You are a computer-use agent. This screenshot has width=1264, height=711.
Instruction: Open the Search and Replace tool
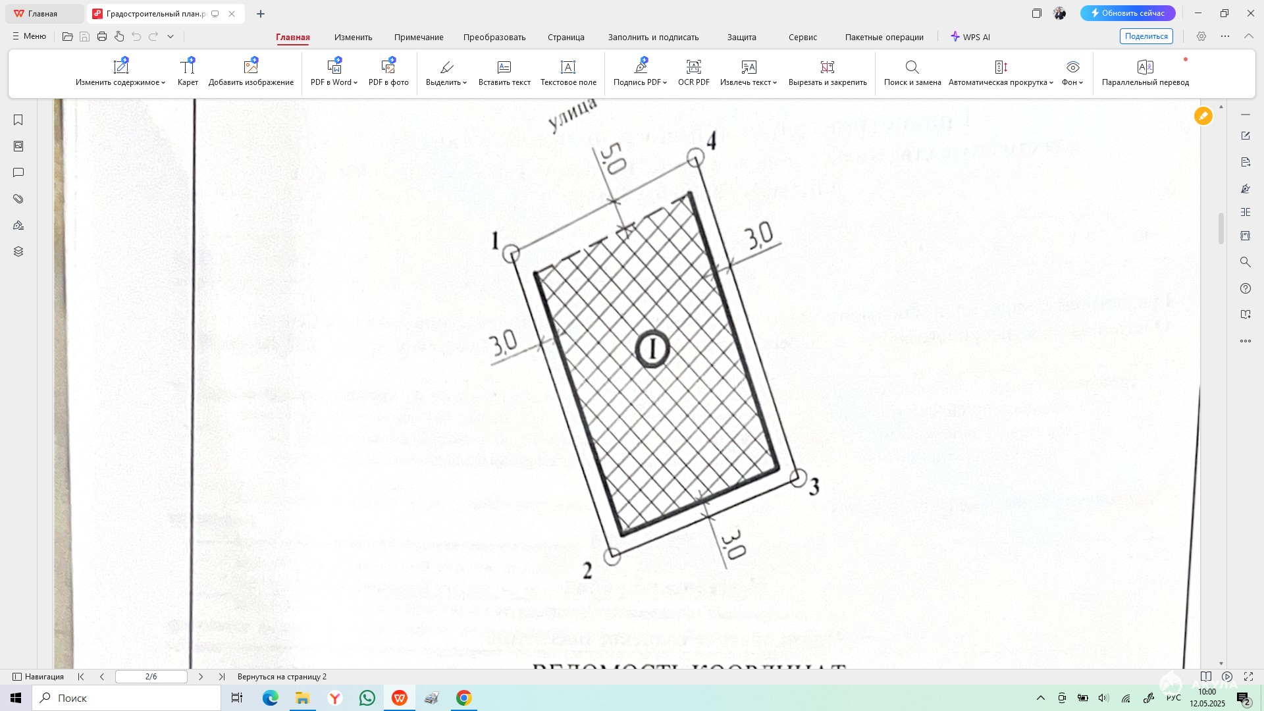coord(912,72)
